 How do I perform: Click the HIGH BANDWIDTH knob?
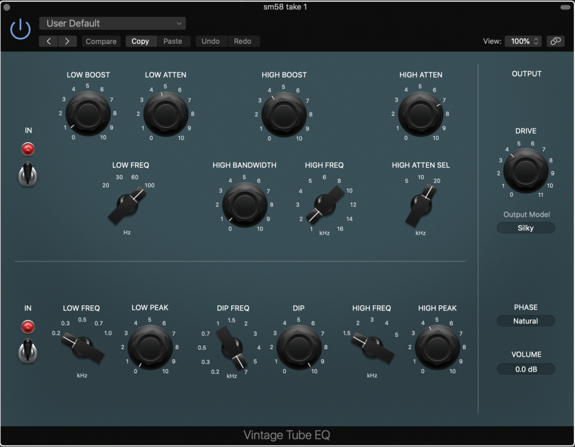(244, 205)
